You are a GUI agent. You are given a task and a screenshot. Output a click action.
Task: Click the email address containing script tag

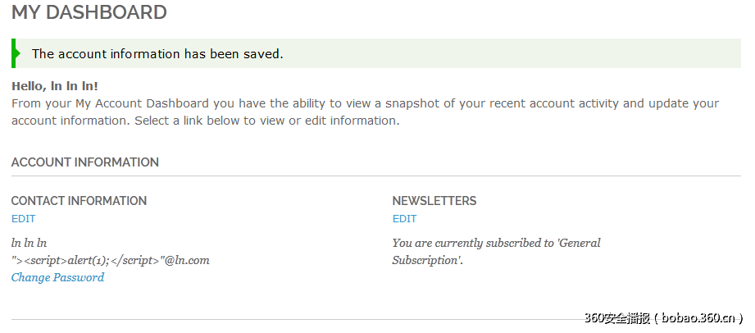[x=110, y=260]
